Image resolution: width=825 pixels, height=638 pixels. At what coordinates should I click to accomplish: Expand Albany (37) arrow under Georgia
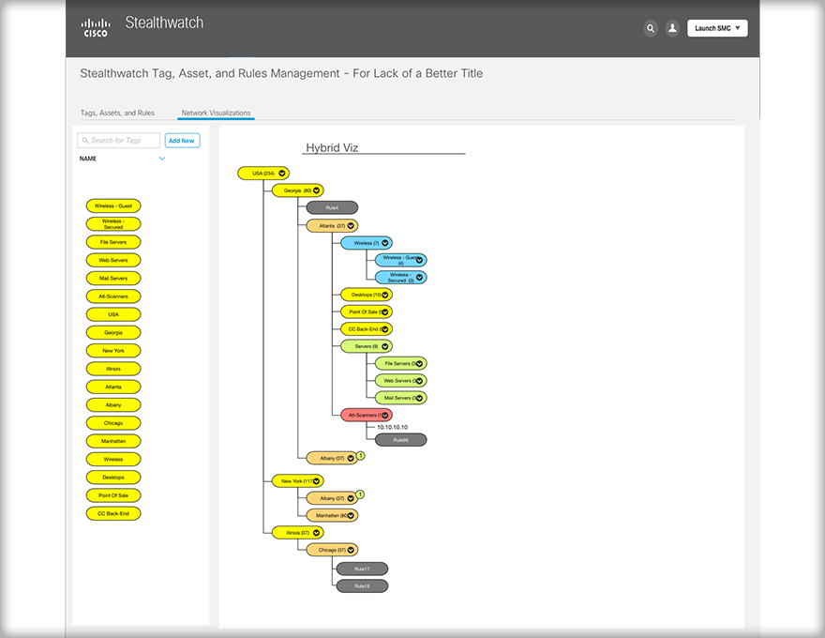[x=351, y=459]
